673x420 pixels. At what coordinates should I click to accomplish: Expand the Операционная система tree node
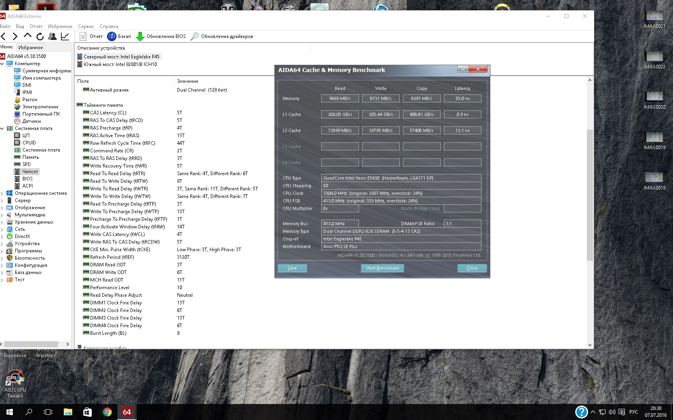(x=2, y=193)
